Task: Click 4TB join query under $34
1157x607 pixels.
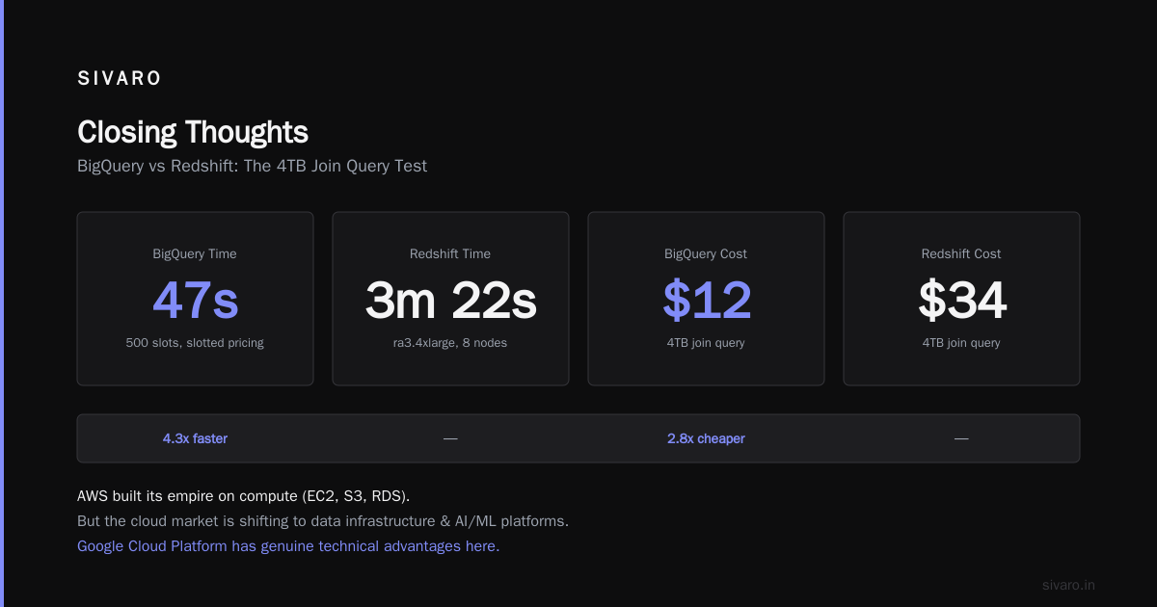Action: [x=961, y=343]
